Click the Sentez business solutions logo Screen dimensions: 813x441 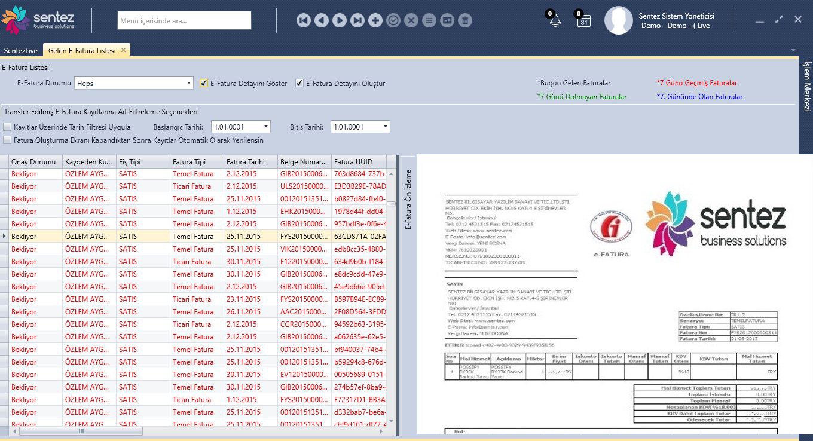point(38,19)
